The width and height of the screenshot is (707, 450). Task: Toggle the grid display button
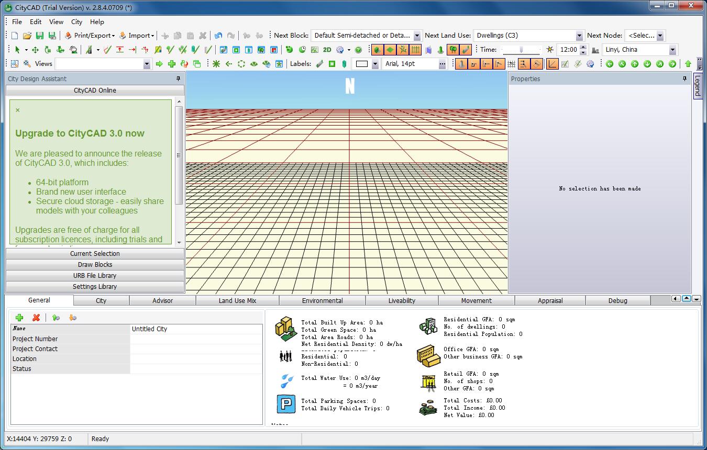point(415,50)
